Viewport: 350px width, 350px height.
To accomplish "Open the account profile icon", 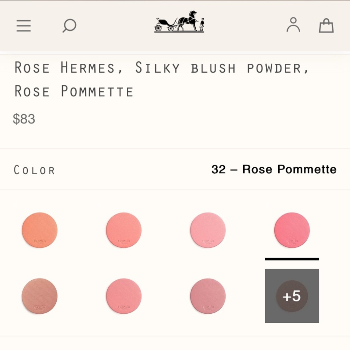I will pos(293,25).
